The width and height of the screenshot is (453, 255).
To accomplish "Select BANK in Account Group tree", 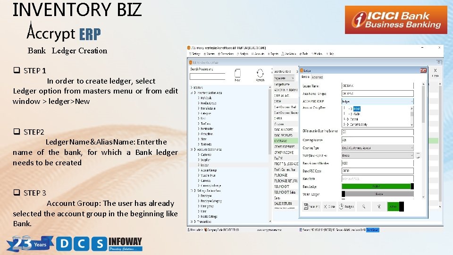I will tap(357, 109).
